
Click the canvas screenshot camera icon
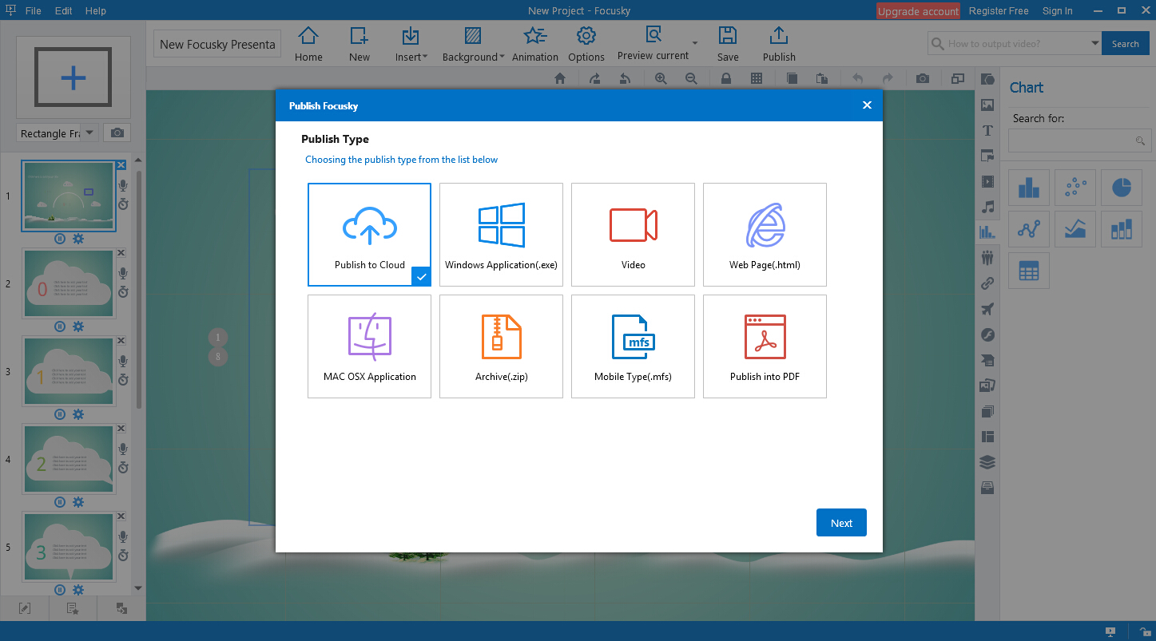pyautogui.click(x=923, y=78)
